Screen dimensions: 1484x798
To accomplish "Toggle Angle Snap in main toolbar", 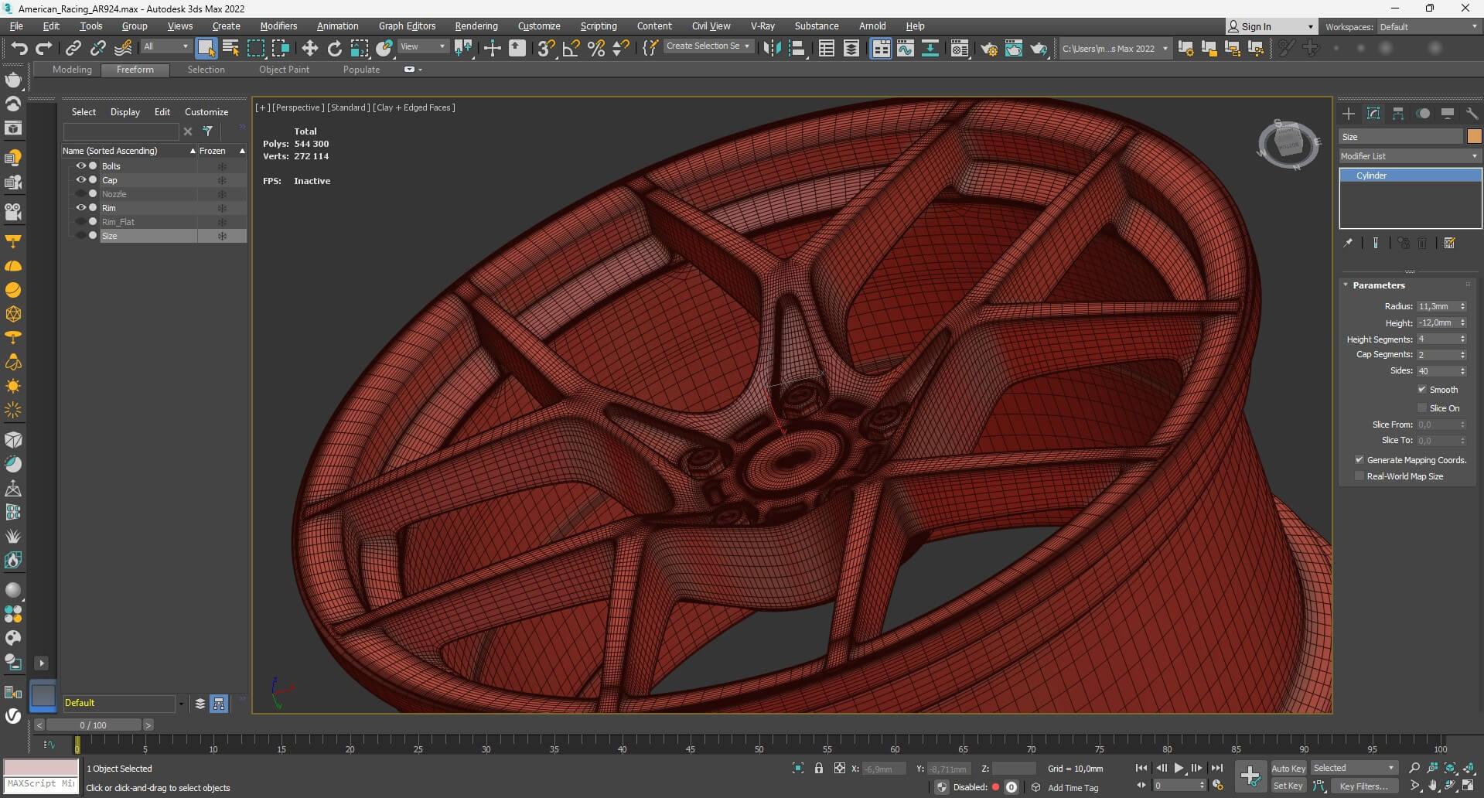I will 571,49.
